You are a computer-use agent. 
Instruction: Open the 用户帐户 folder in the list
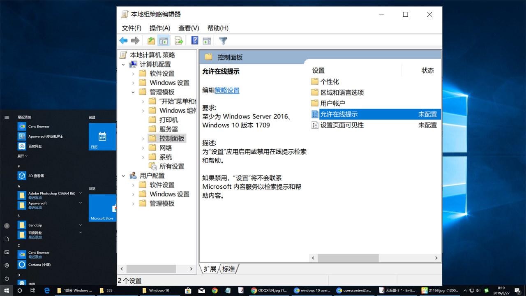(332, 103)
